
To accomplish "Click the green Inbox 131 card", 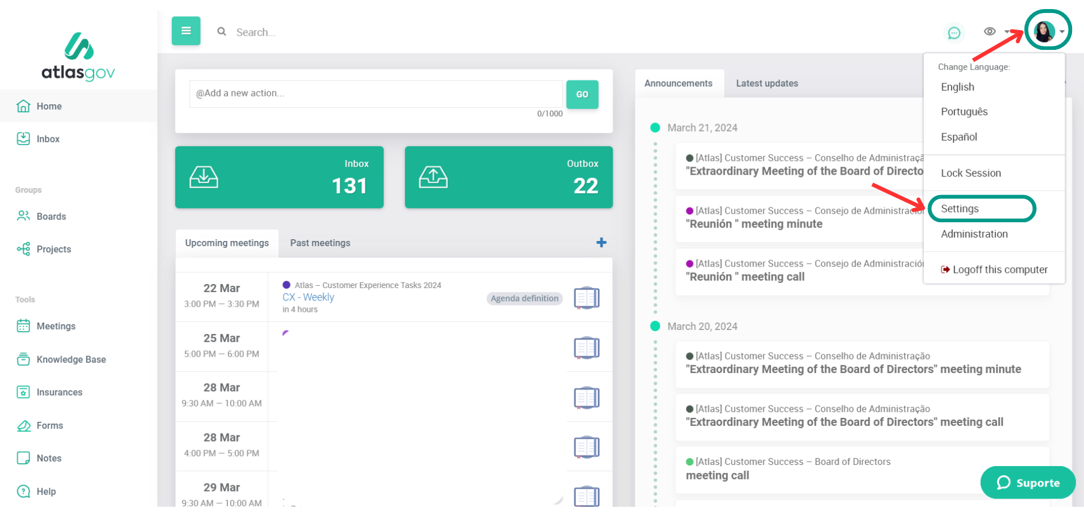I will (279, 177).
